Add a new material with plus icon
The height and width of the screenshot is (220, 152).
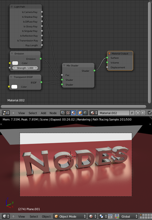pyautogui.click(x=138, y=113)
